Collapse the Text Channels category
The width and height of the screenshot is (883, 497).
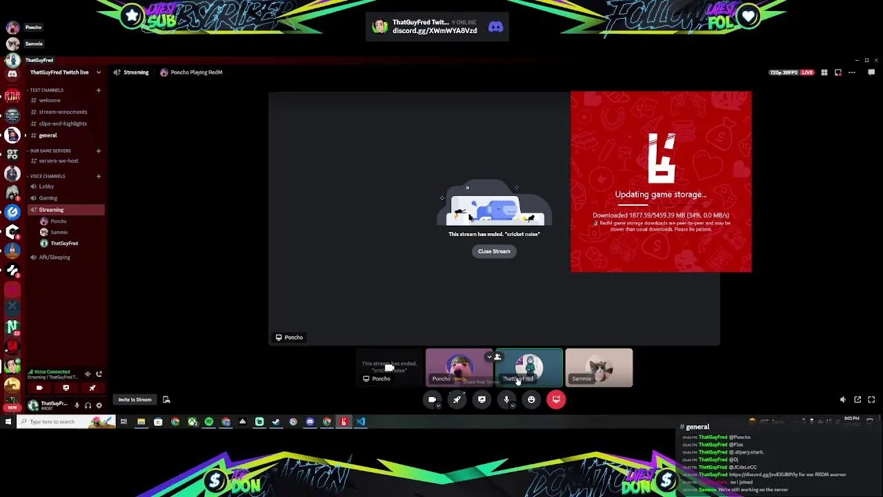46,90
